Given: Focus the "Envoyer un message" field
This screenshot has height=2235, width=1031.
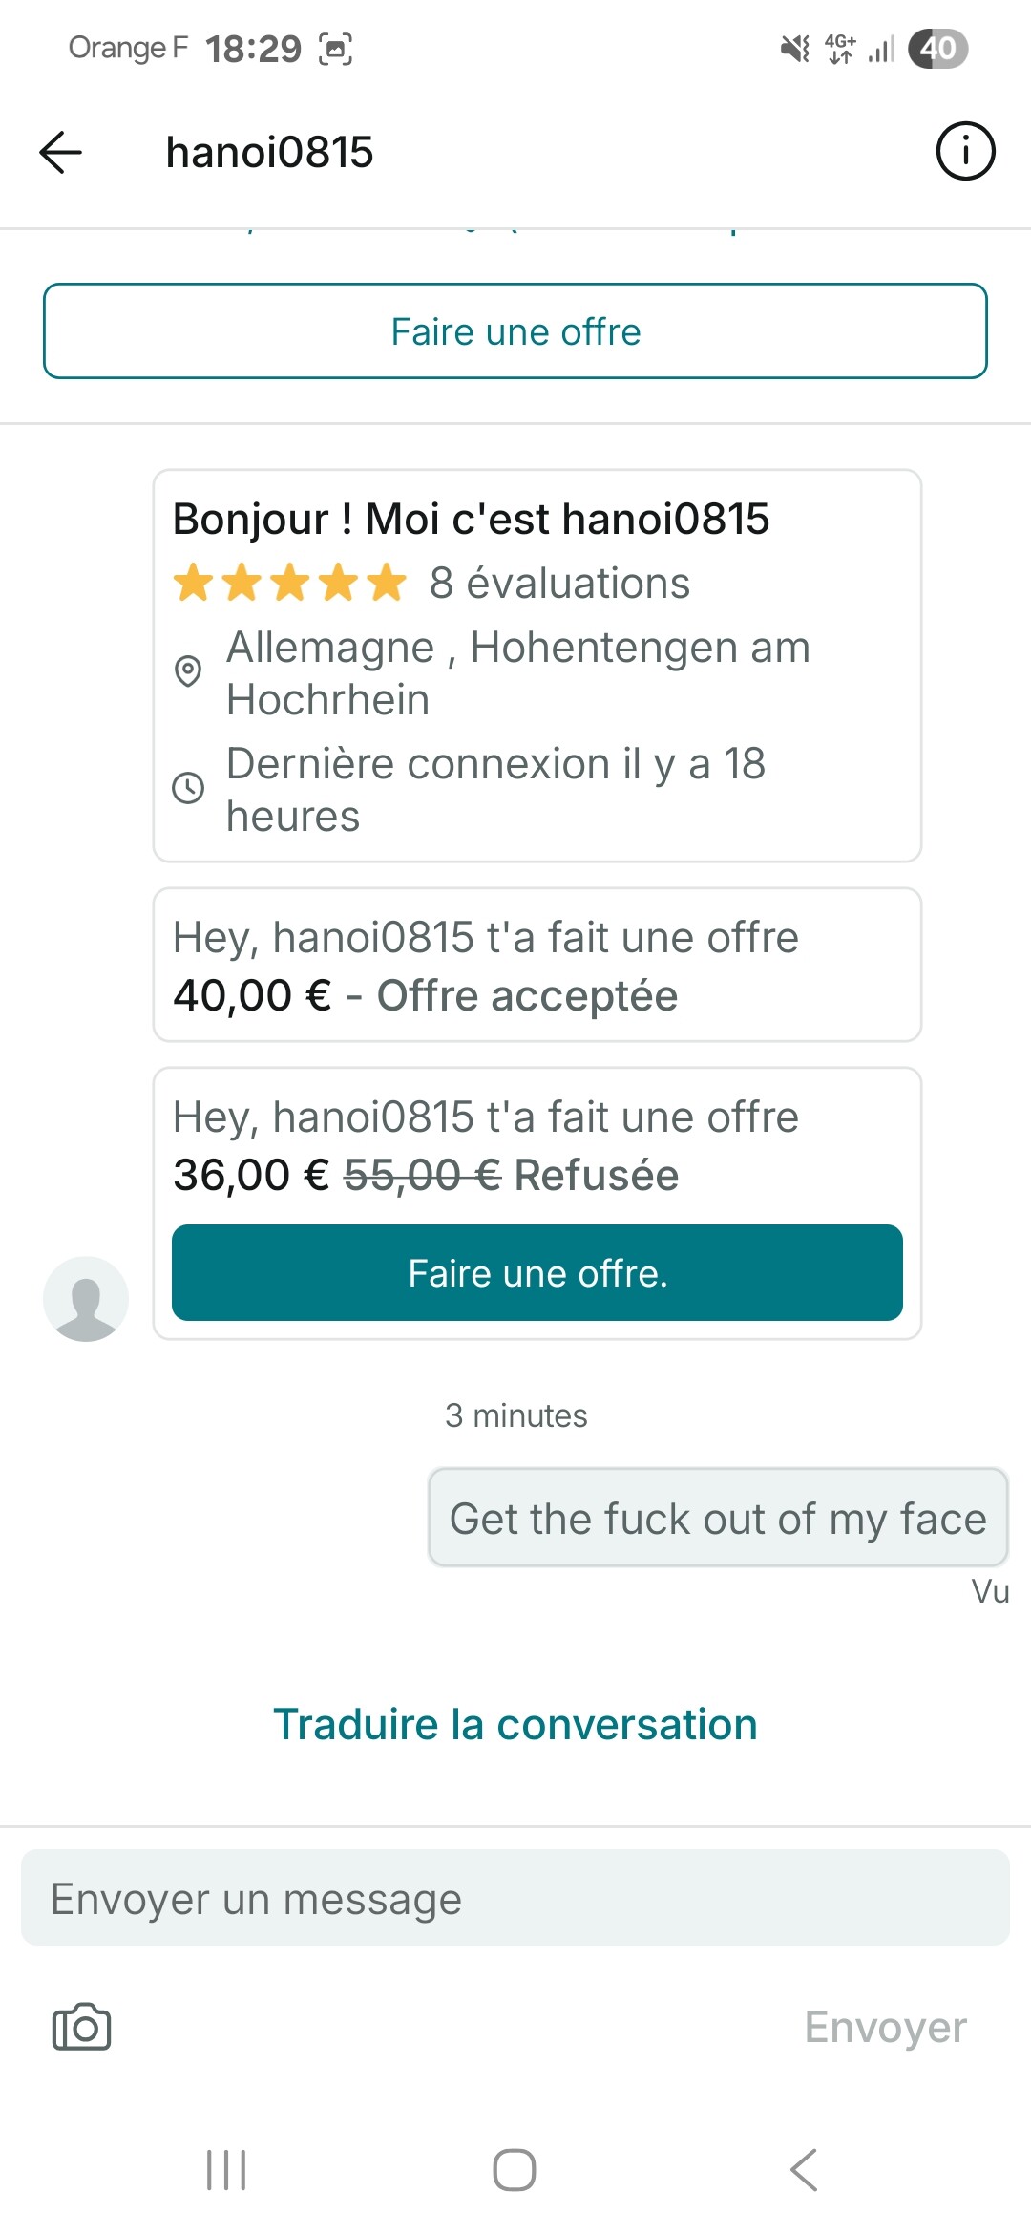Looking at the screenshot, I should tap(515, 1898).
